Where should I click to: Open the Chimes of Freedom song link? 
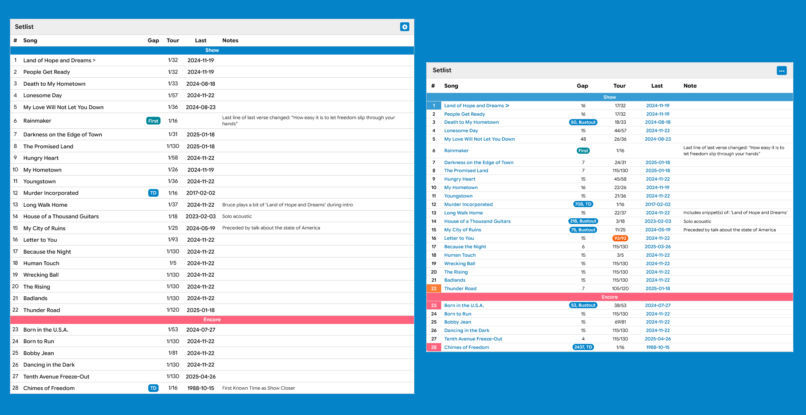coord(467,347)
